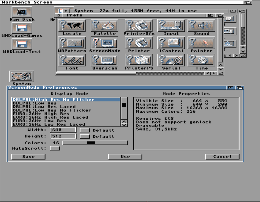The image size is (260, 202).
Task: Select the WHDLoad-Games disk icon
Action: point(22,28)
